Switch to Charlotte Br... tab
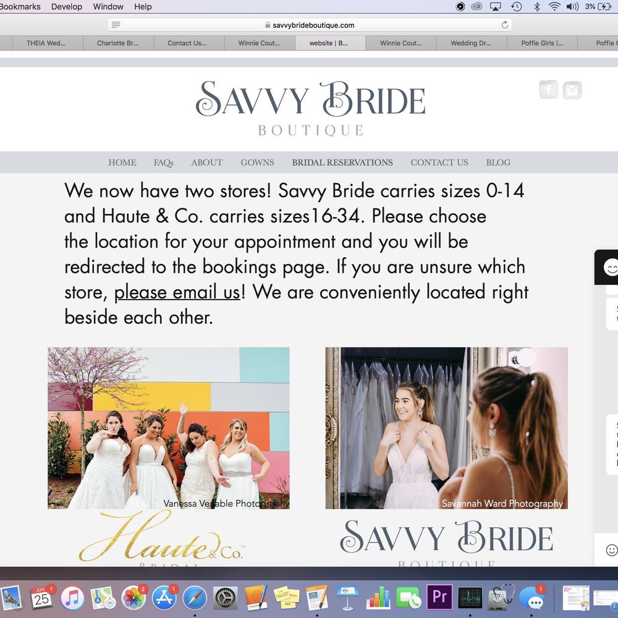 (118, 43)
